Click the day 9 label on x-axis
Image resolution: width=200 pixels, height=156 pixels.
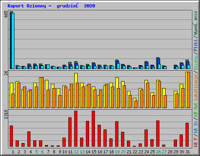click(x=60, y=152)
